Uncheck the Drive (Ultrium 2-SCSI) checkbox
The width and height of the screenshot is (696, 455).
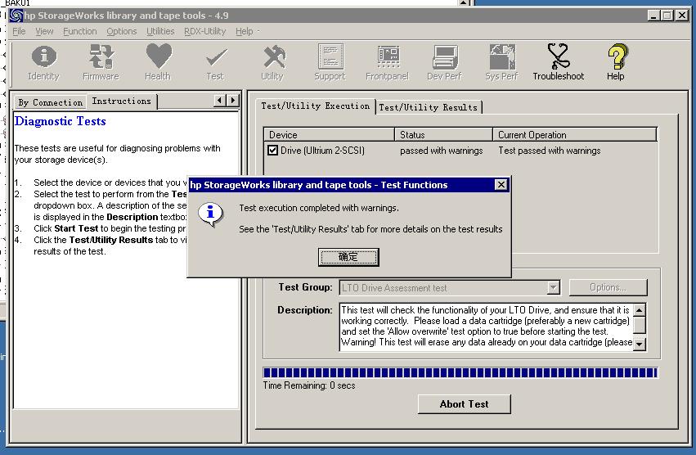tap(272, 151)
